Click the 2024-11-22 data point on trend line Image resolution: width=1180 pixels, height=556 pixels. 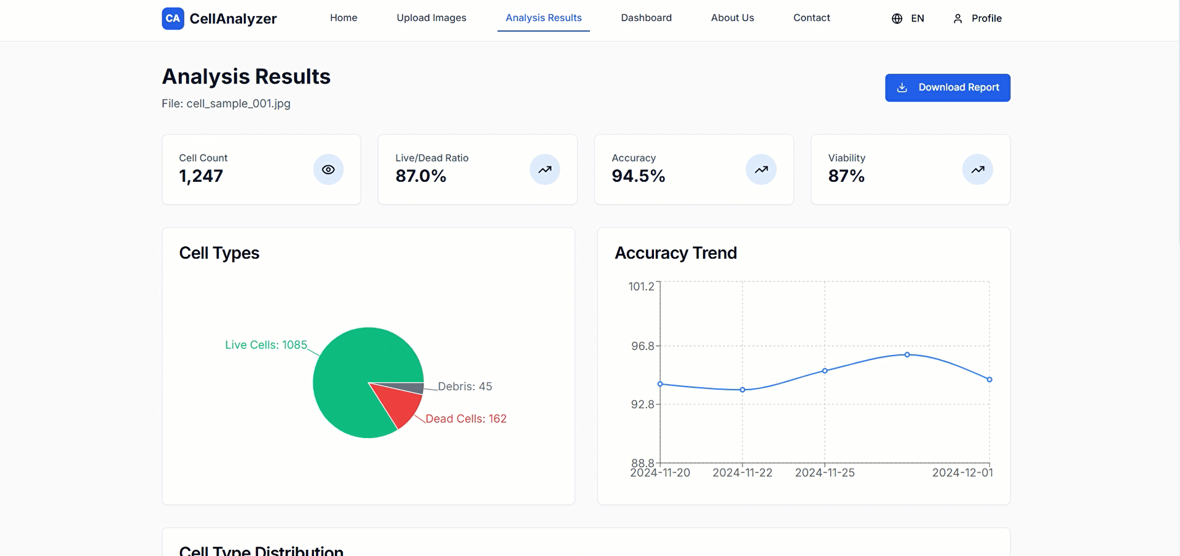742,390
